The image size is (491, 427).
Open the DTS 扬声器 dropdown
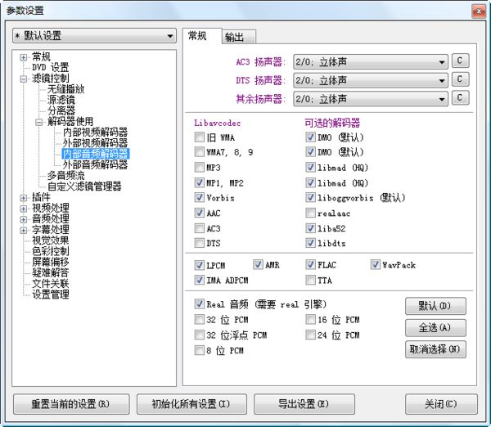point(371,80)
